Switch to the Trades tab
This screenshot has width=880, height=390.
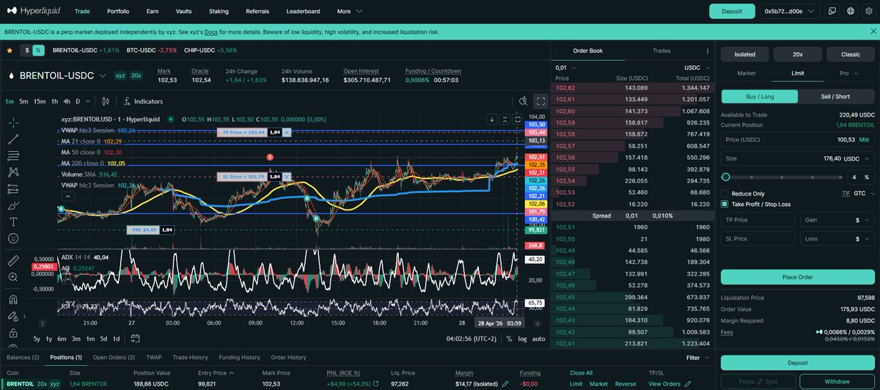[x=661, y=51]
